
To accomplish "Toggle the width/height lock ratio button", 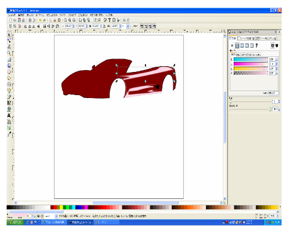I will tap(104, 26).
